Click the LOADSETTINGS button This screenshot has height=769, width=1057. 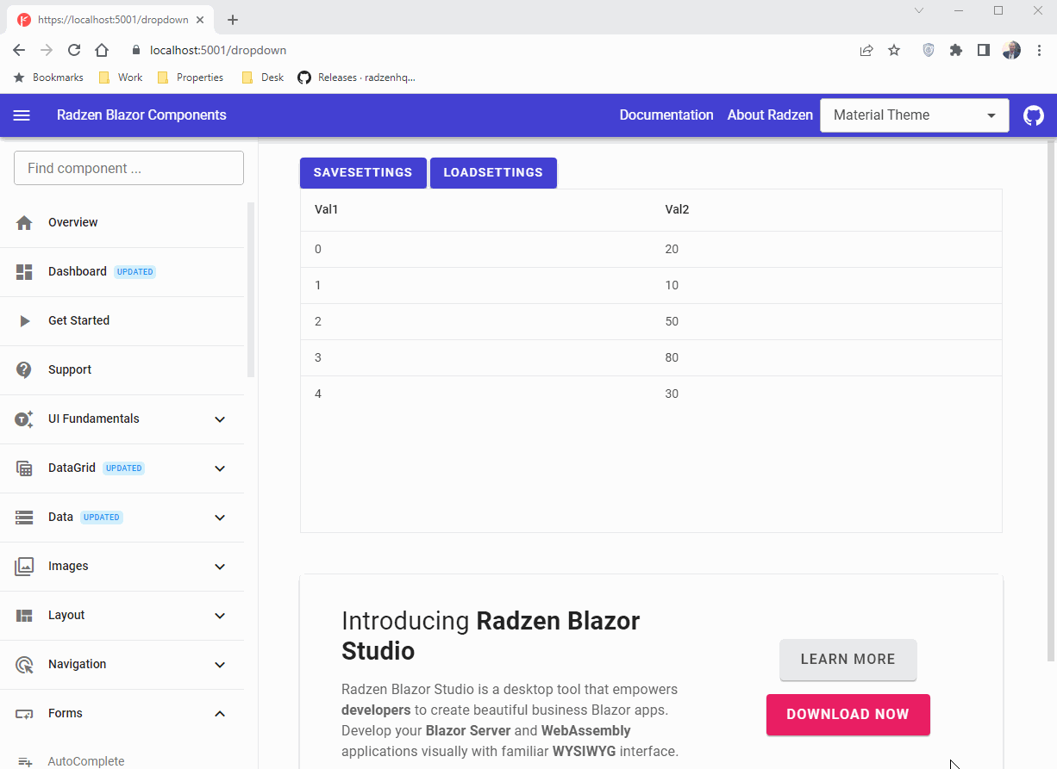(493, 172)
